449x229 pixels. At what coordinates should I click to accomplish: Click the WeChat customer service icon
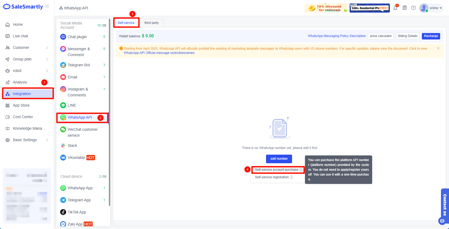[63, 129]
